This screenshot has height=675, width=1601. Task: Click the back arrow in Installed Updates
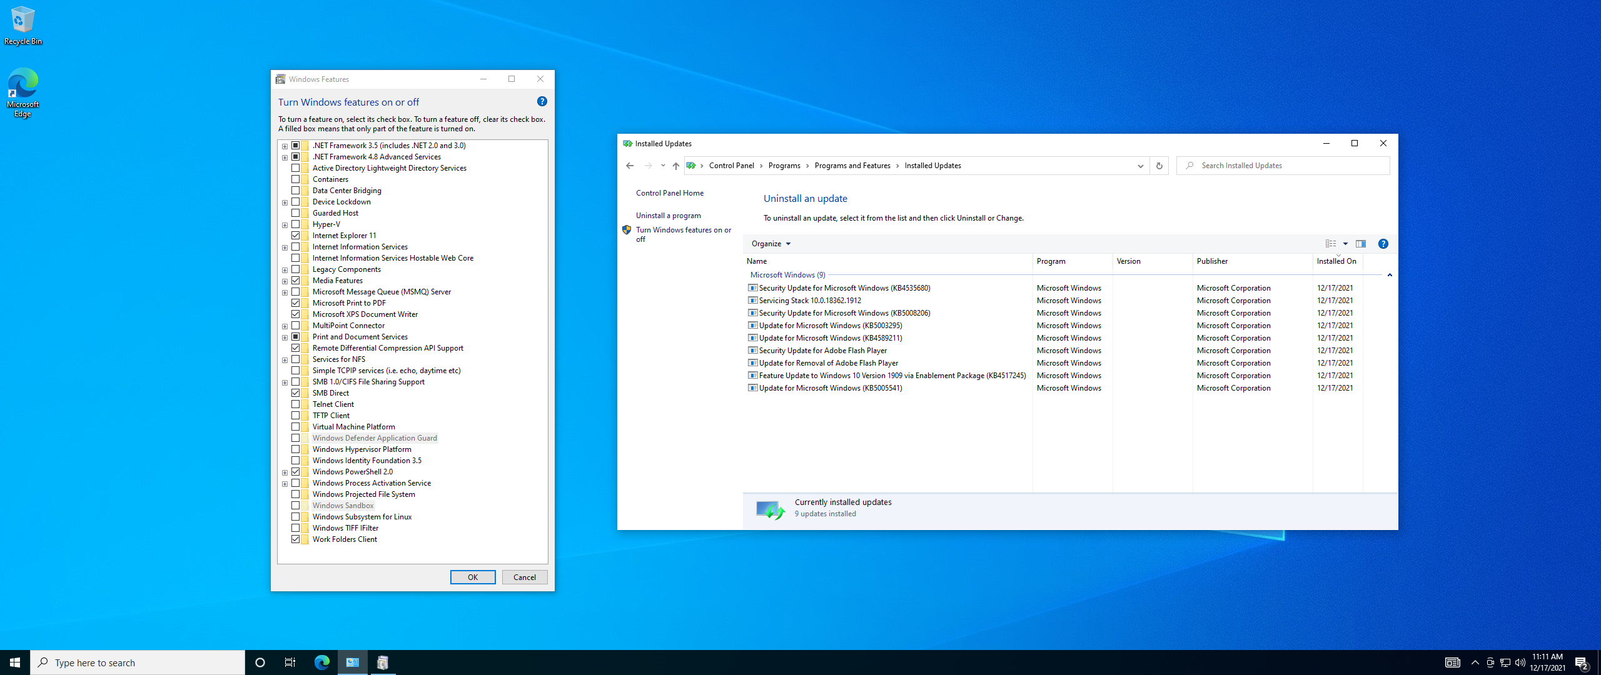[630, 166]
